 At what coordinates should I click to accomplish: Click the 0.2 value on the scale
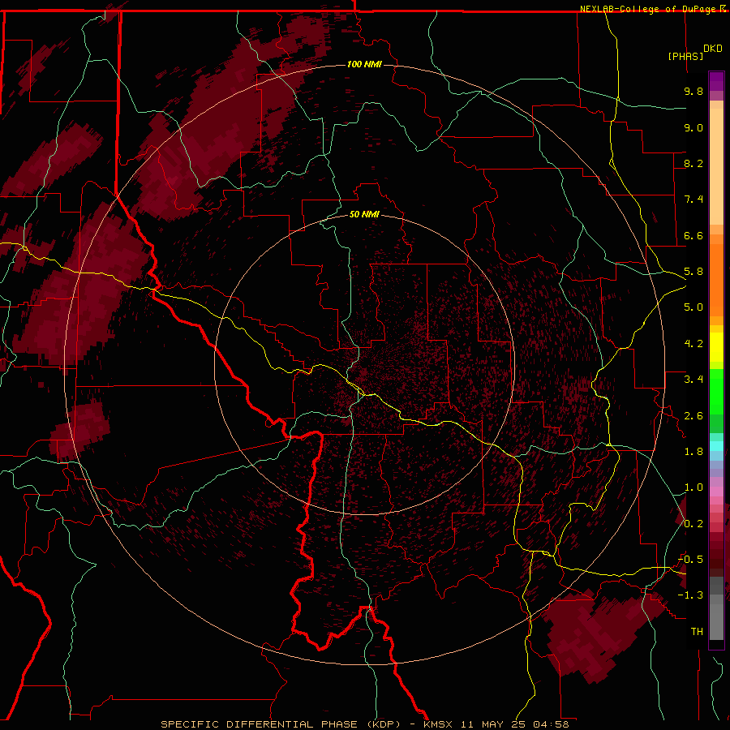693,524
